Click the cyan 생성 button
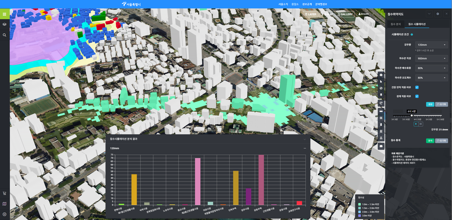 coord(430,104)
